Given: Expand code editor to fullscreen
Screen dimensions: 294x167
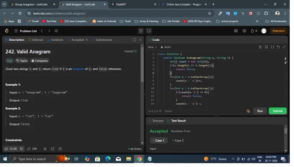Looking at the screenshot, I should (x=284, y=47).
